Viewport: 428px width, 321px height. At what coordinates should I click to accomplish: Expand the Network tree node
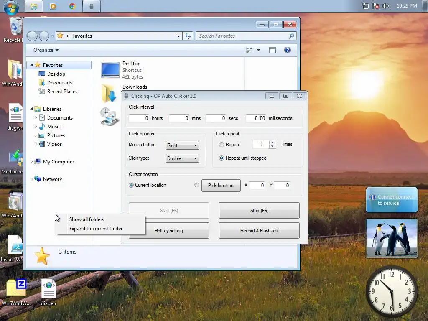31,179
